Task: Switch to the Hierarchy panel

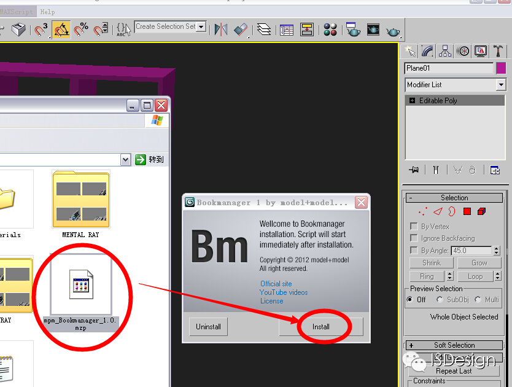Action: (445, 52)
